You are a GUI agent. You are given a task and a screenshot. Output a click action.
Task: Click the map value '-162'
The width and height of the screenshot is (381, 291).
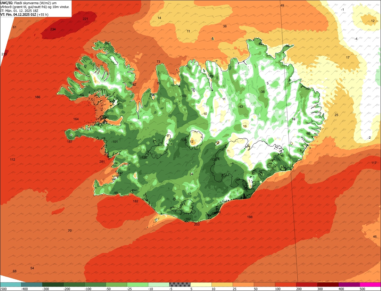[188, 219]
